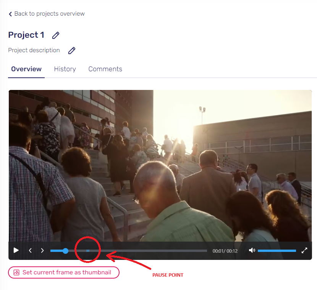Mute the video volume speaker icon
Screen dimensions: 317x290
point(252,250)
